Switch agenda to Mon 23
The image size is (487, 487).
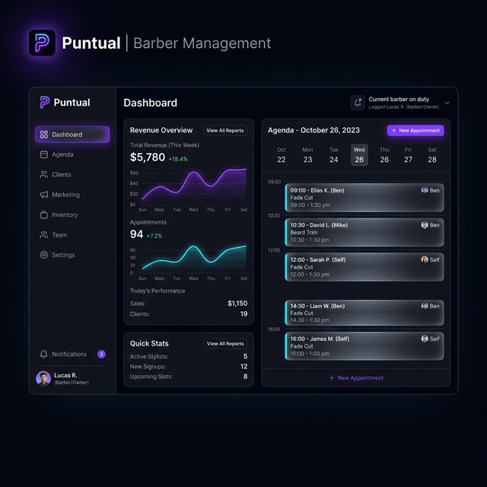[307, 155]
